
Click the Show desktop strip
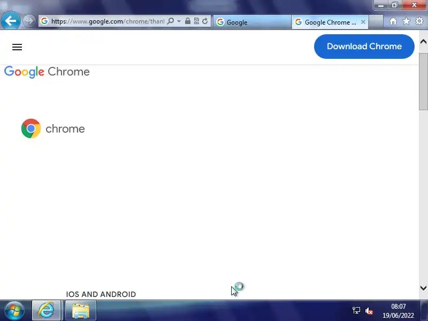tap(424, 310)
